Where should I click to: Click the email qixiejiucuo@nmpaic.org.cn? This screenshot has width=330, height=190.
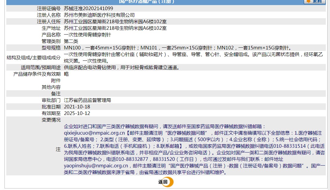(94, 133)
